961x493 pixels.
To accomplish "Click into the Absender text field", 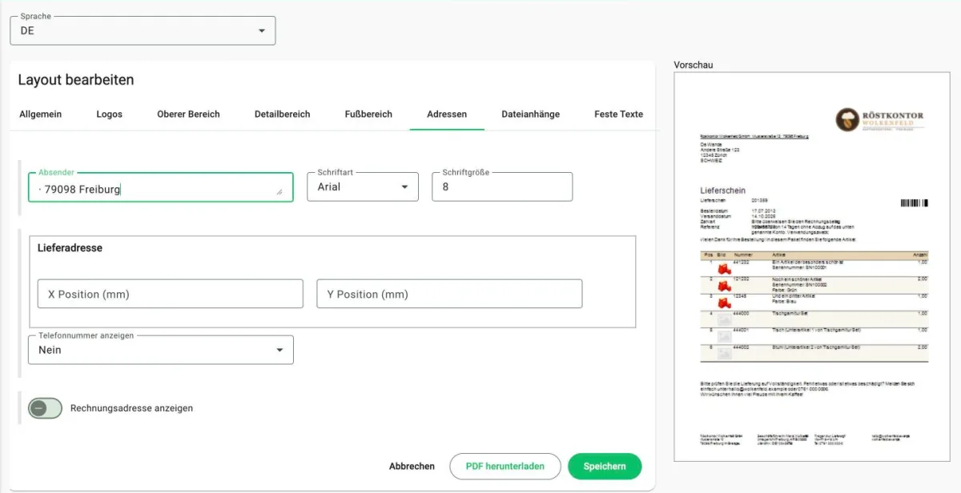I will 160,187.
